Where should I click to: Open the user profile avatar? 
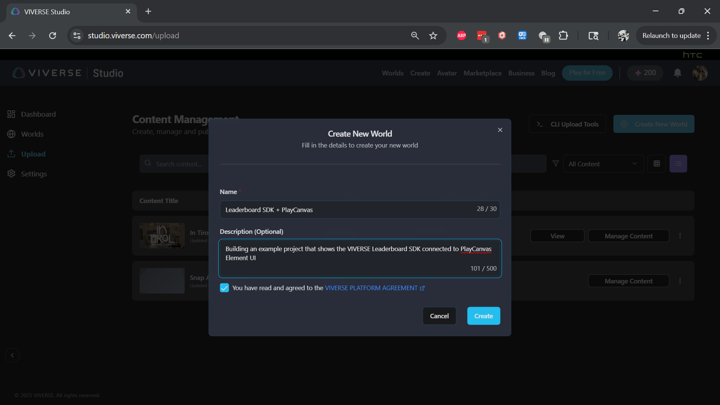coord(700,73)
